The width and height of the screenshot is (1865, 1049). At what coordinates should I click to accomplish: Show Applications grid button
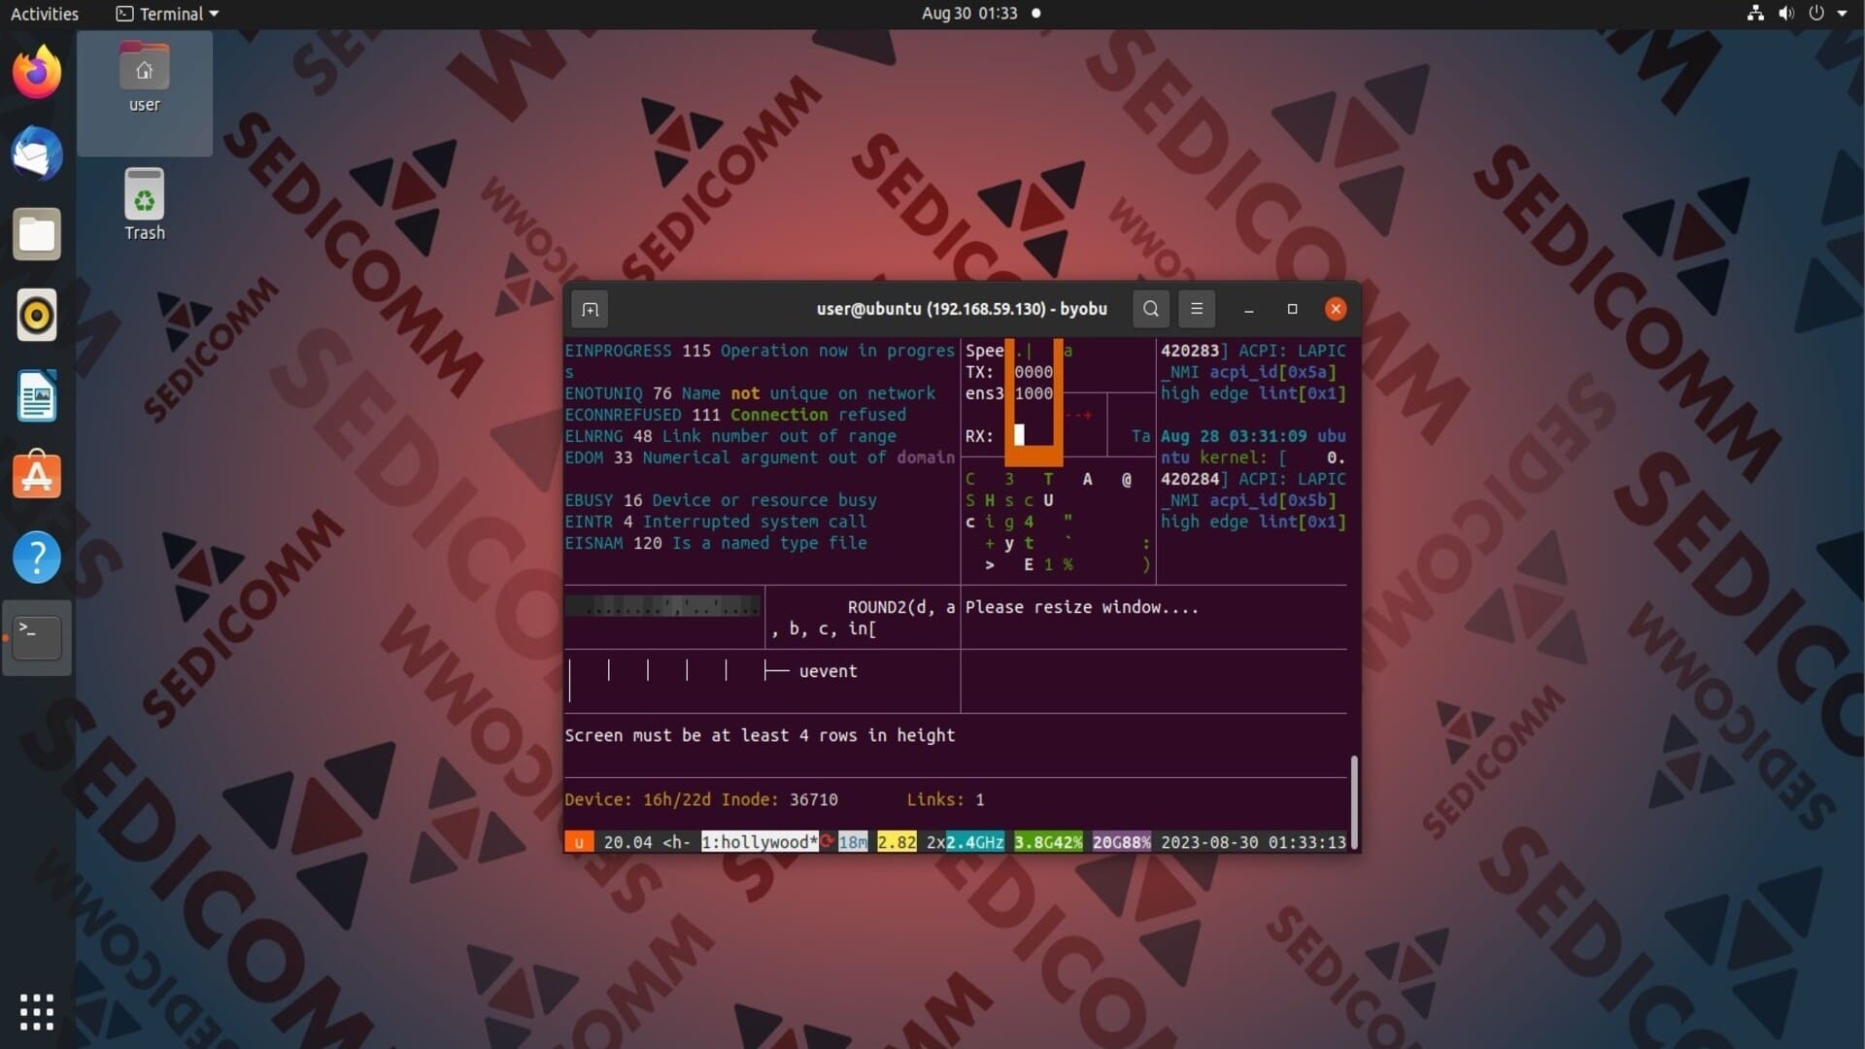(37, 1011)
